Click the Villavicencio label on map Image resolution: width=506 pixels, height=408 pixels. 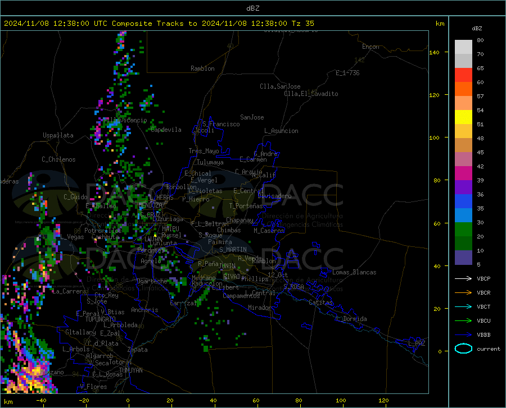(x=124, y=120)
